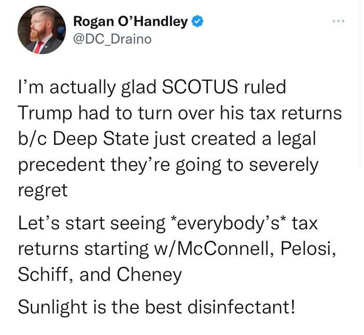
Task: Click the phrase "Let's start seeing"
Action: pos(92,224)
